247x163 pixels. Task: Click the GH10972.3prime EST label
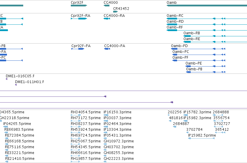click(x=119, y=141)
